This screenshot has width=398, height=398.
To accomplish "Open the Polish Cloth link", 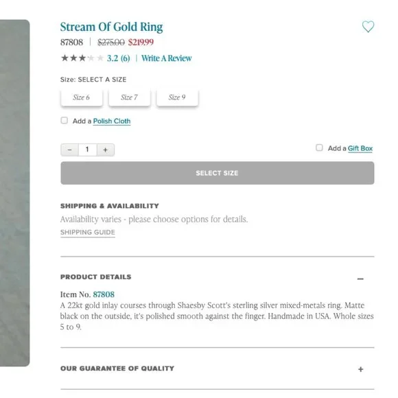I will pyautogui.click(x=112, y=121).
